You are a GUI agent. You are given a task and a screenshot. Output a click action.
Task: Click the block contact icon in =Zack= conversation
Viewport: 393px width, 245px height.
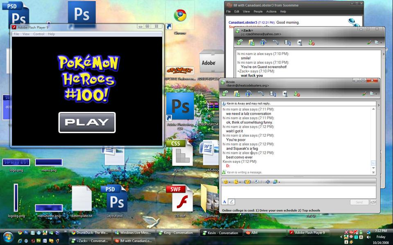tap(312, 43)
